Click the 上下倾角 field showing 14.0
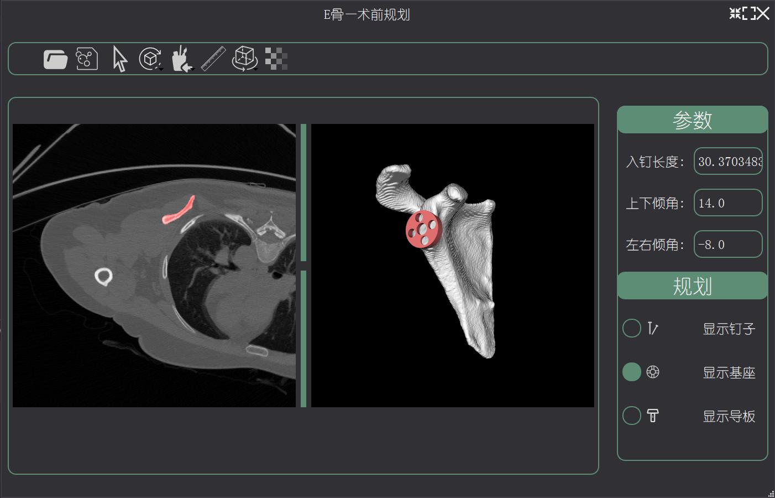 point(728,203)
